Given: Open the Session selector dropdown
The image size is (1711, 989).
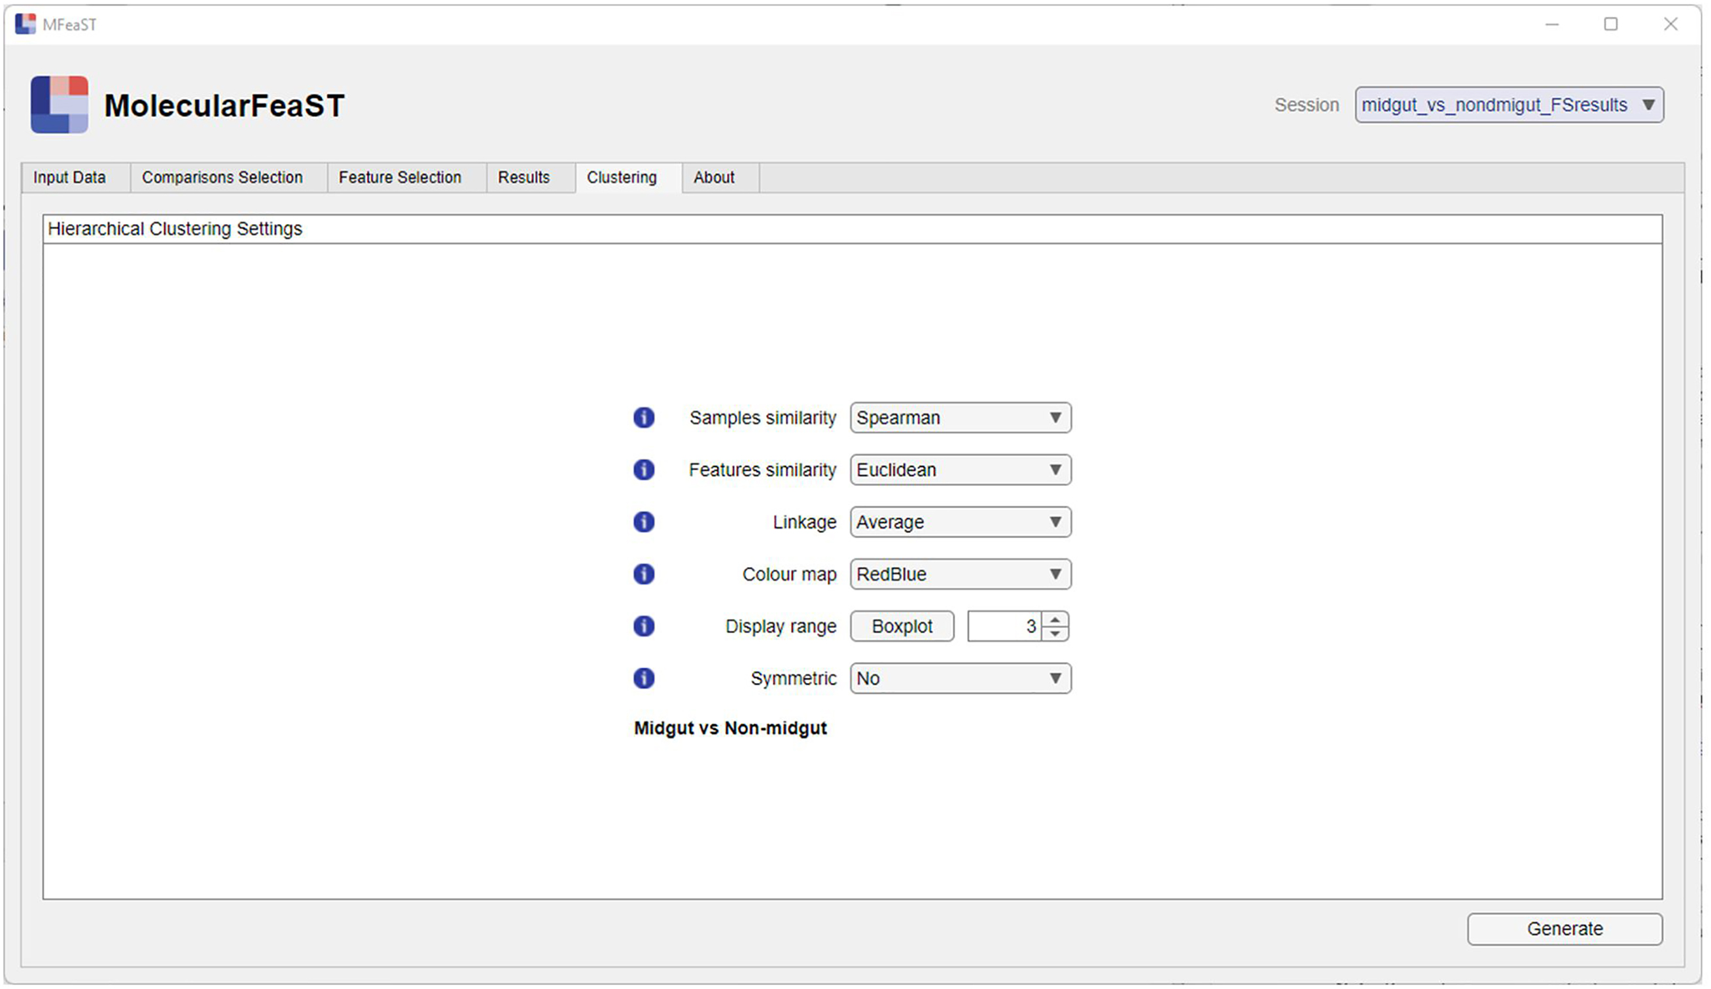Looking at the screenshot, I should click(1509, 105).
